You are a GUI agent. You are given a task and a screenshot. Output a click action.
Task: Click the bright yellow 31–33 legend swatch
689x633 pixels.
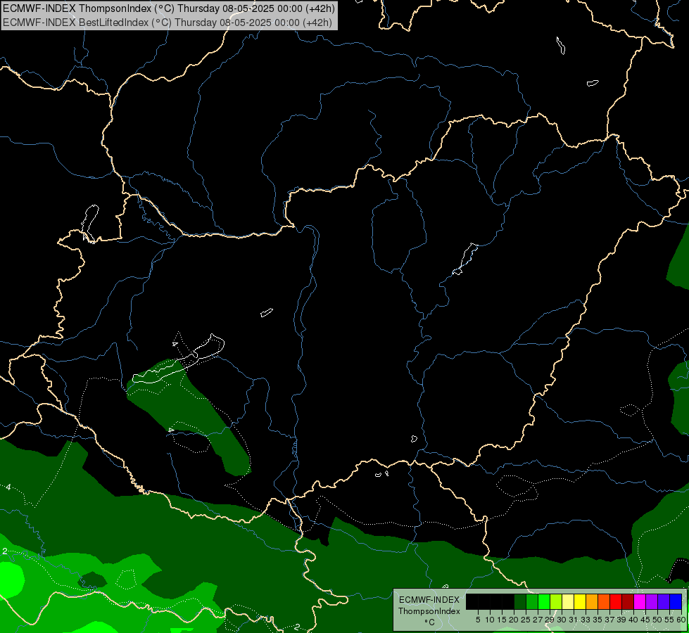coord(580,601)
